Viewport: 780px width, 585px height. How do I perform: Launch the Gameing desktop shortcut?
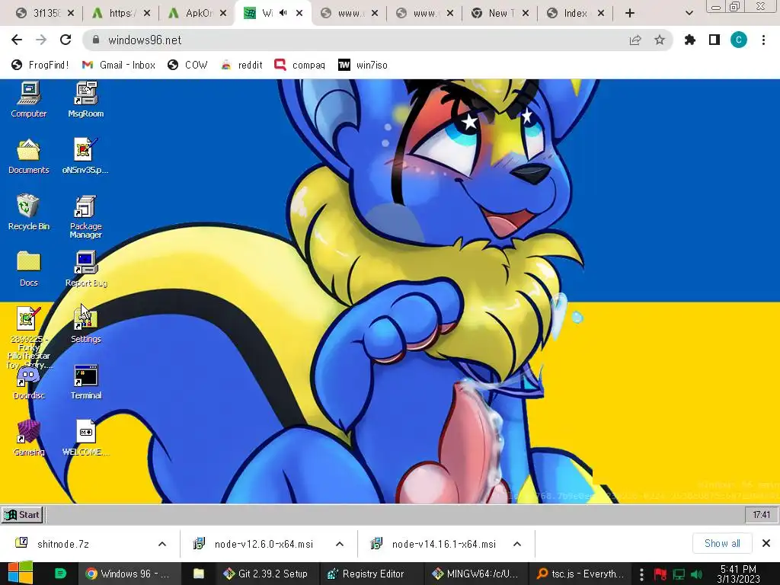28,438
